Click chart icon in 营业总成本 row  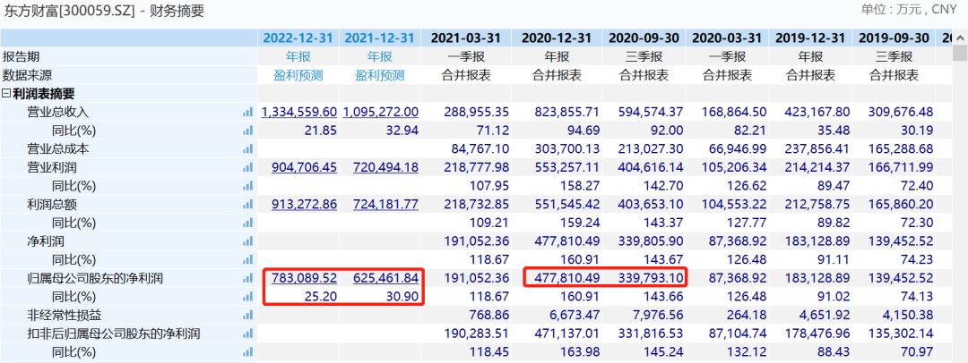tap(247, 149)
